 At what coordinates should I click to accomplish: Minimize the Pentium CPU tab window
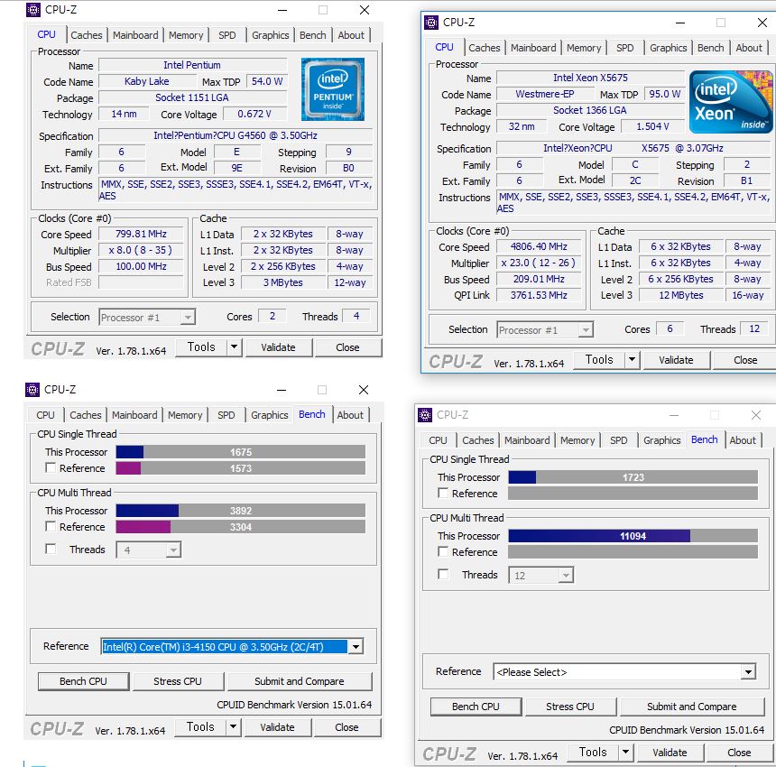tap(282, 10)
